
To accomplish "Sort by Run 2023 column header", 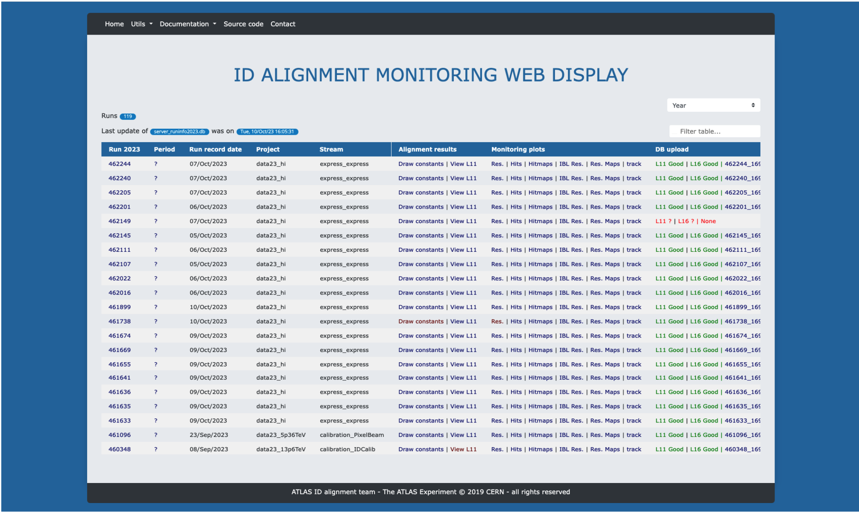I will click(124, 149).
